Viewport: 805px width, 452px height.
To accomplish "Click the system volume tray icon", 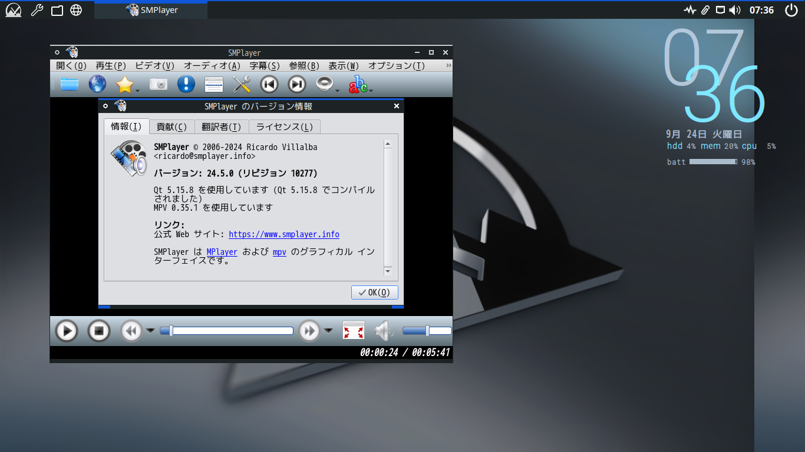I will point(734,10).
